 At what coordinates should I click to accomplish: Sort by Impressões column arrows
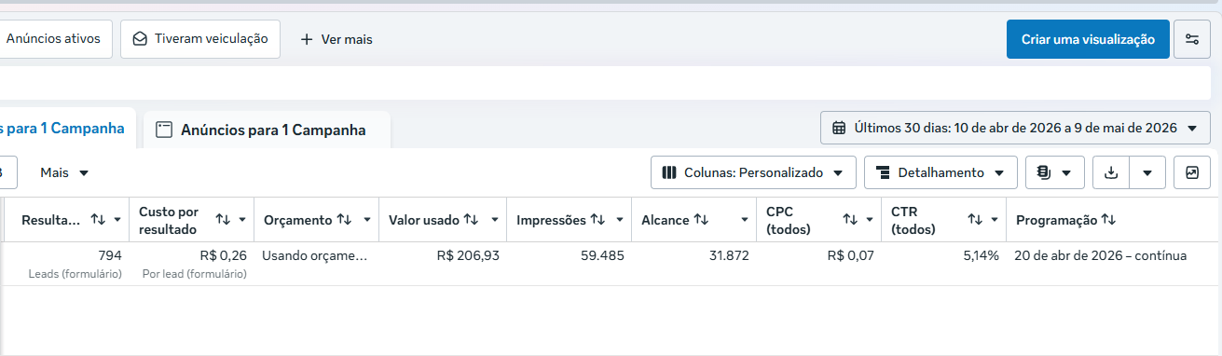[597, 220]
